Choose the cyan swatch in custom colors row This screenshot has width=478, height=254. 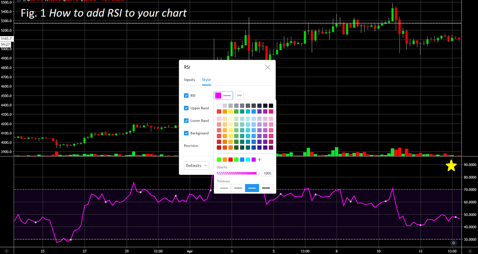[x=248, y=160]
